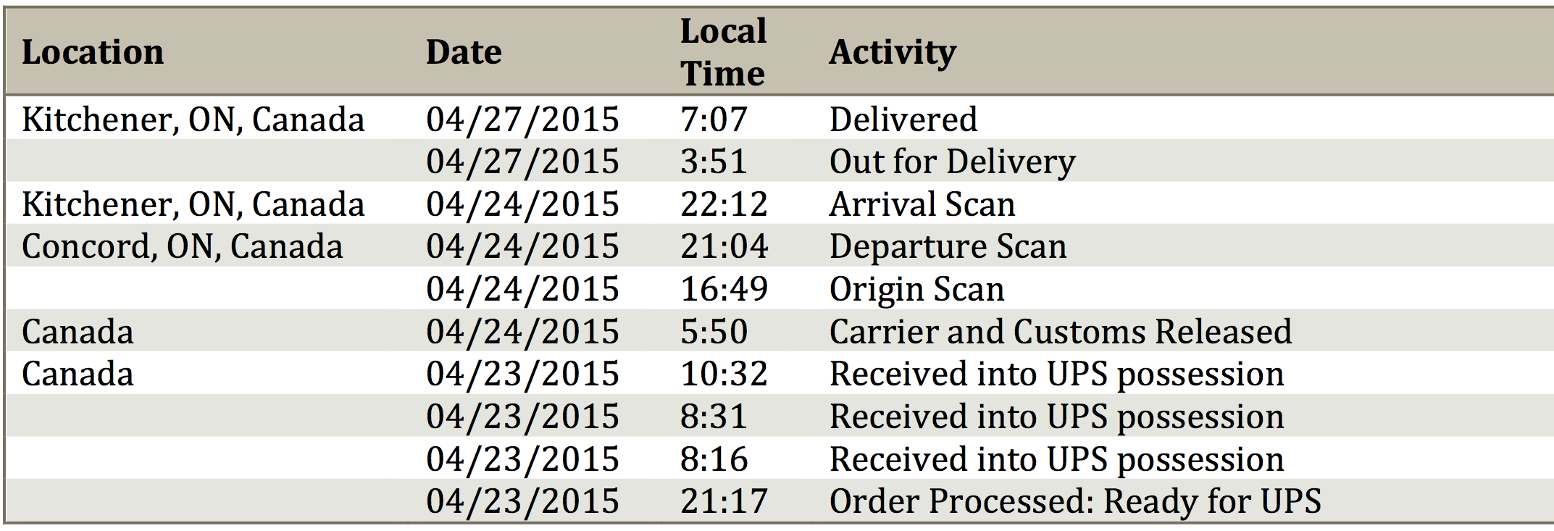The height and width of the screenshot is (531, 1554).
Task: Select the 3:51 time cell
Action: tap(714, 162)
